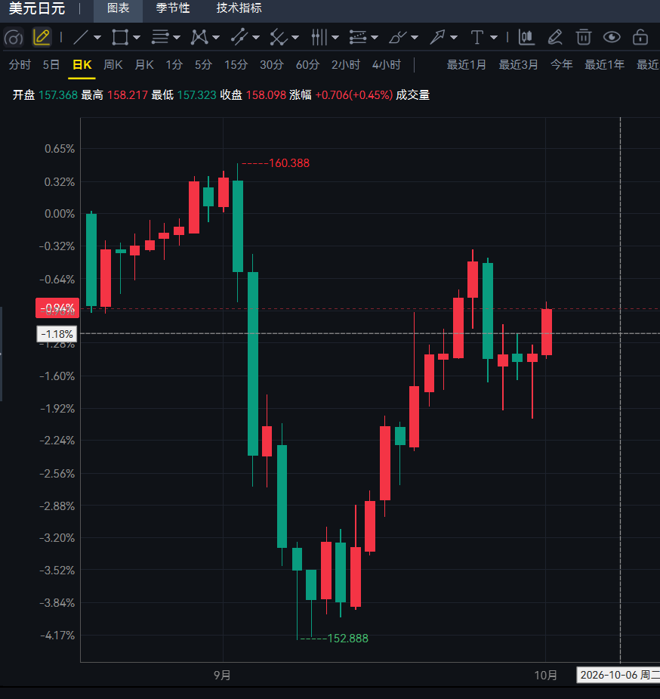Image resolution: width=660 pixels, height=699 pixels.
Task: Set range to 今年
Action: click(562, 65)
